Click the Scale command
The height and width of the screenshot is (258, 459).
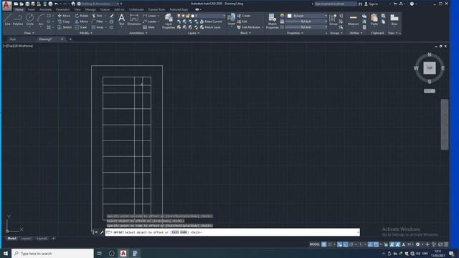pos(81,27)
